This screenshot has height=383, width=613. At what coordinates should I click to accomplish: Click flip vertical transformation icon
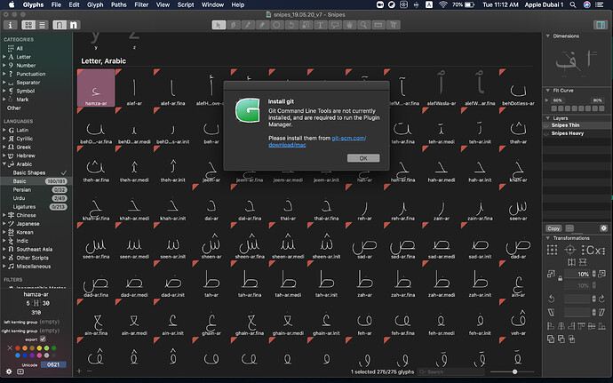pos(583,262)
